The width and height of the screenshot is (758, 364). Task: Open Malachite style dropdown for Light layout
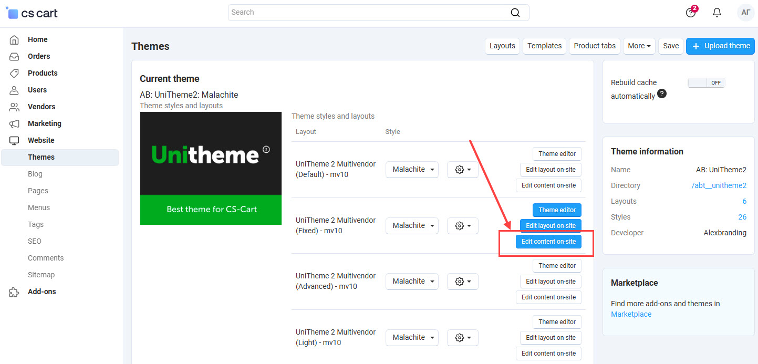coord(412,338)
